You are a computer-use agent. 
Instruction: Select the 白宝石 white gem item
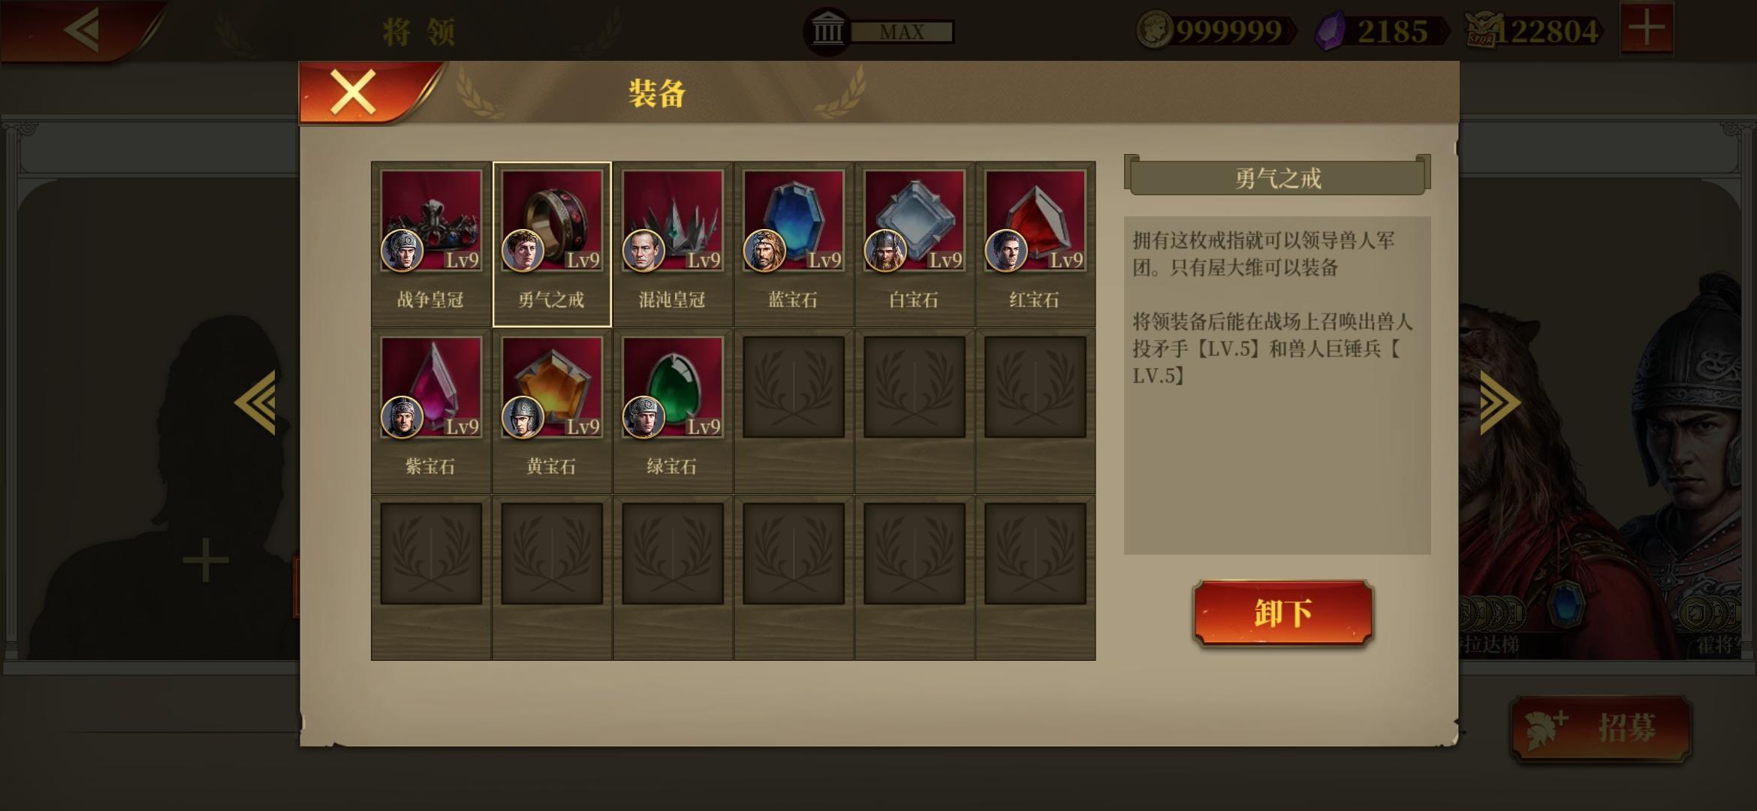915,244
